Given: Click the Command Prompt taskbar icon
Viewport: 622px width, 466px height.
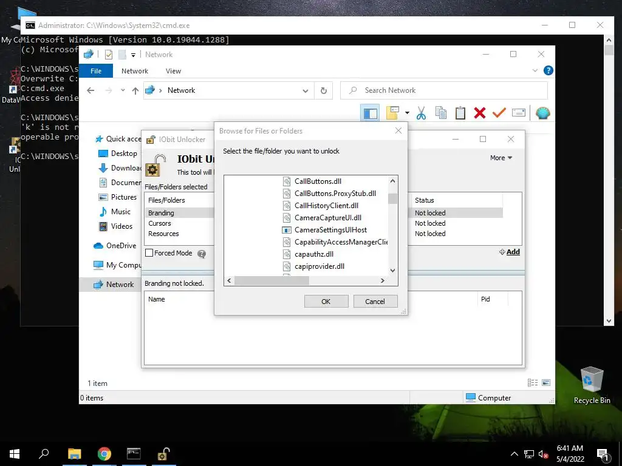Looking at the screenshot, I should click(x=134, y=454).
